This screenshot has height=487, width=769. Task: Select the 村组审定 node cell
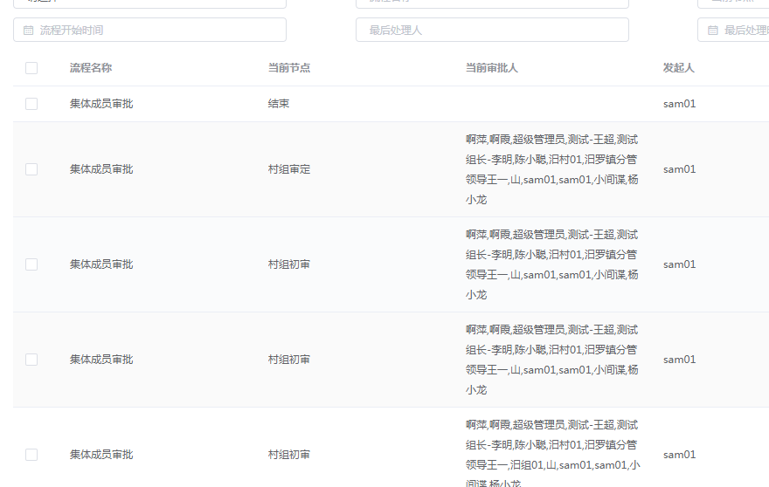(x=289, y=169)
